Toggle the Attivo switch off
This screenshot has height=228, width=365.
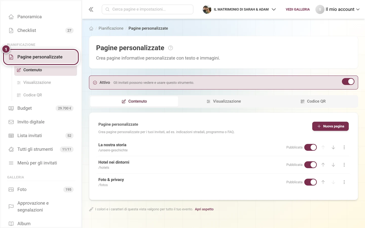[x=348, y=82]
